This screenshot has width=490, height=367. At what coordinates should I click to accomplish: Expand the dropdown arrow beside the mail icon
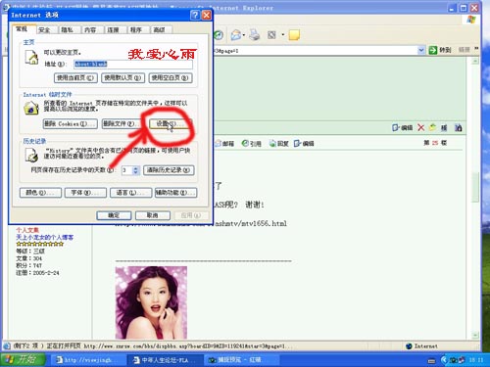[244, 35]
